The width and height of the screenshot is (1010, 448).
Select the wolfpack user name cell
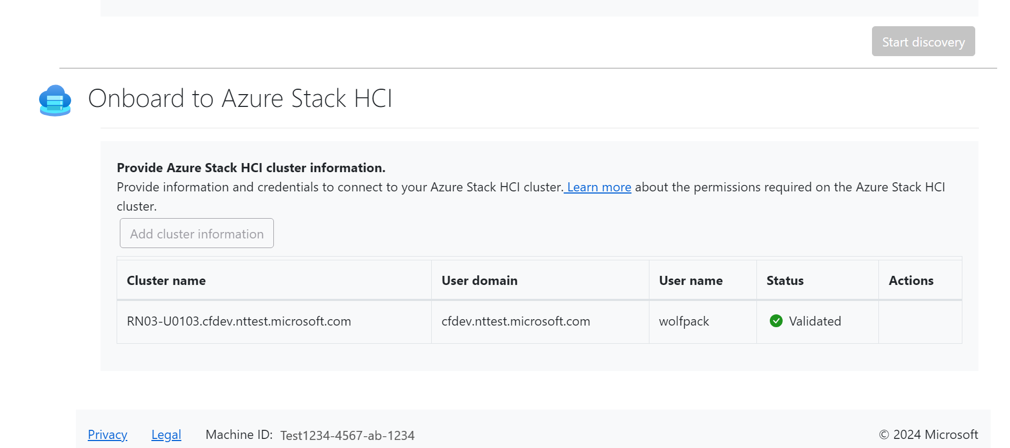684,321
